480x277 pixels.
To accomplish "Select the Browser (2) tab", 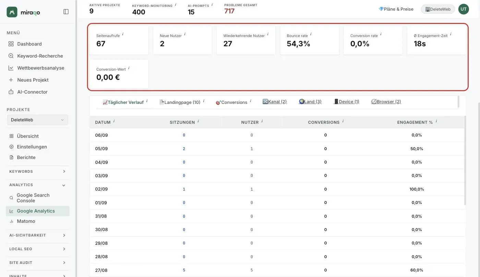I will coord(386,101).
